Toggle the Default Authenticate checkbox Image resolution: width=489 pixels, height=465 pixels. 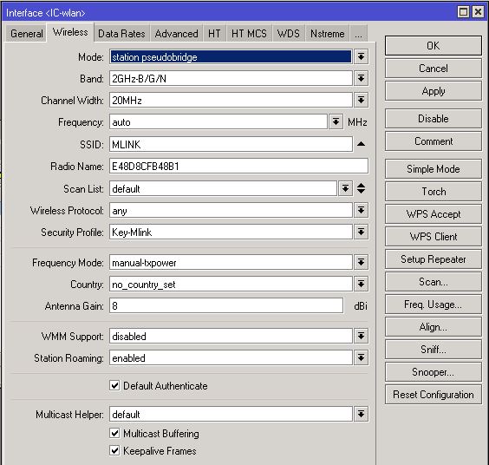114,385
